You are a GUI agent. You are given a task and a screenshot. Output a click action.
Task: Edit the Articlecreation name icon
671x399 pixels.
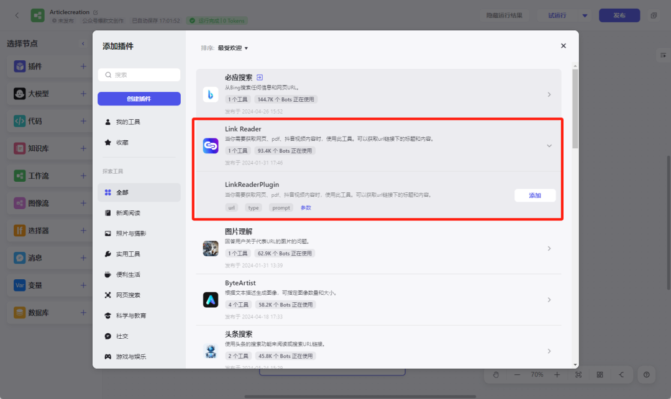[96, 12]
